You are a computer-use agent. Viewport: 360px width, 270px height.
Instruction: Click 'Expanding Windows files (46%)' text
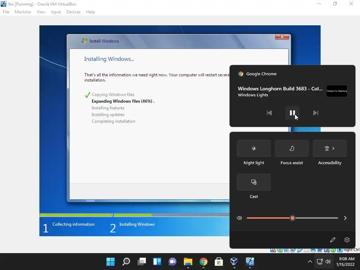click(122, 101)
